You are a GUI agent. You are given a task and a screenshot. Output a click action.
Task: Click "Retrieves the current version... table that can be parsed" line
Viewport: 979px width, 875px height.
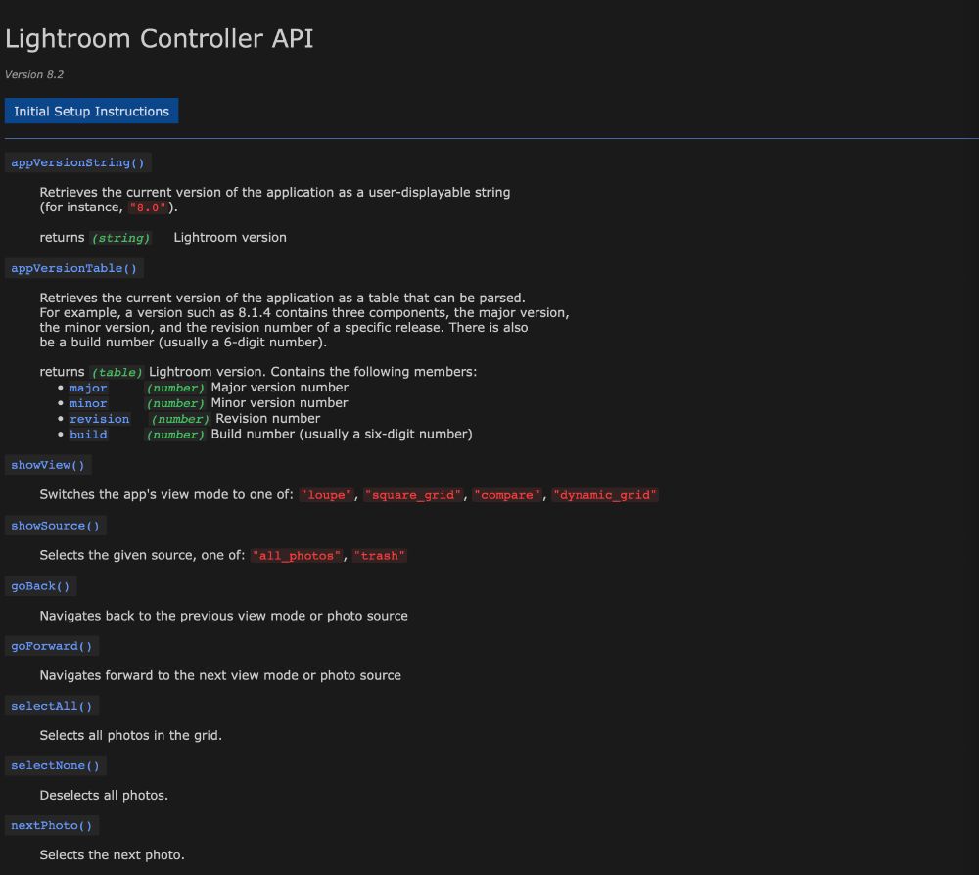point(283,298)
